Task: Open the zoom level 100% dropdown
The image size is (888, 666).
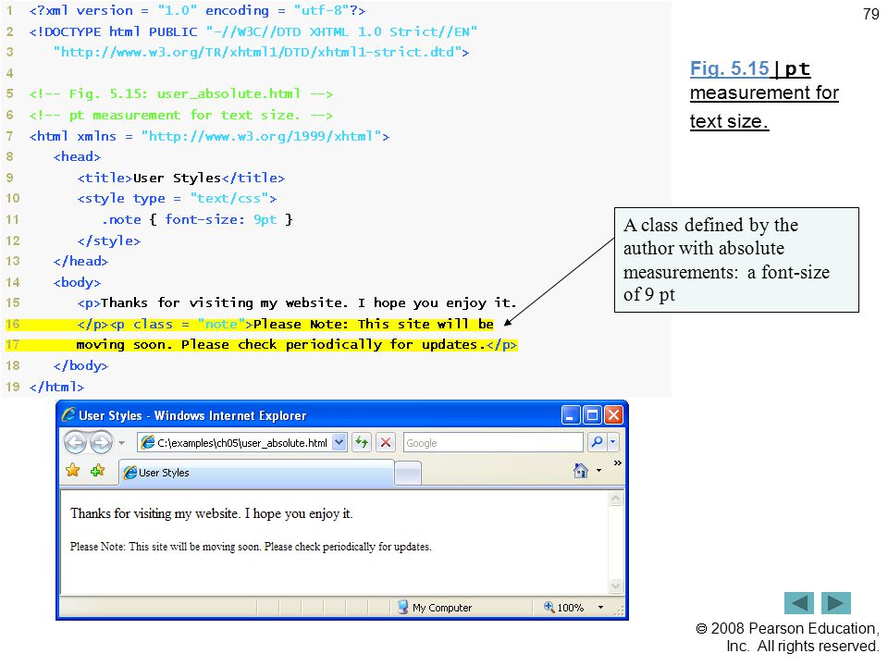Action: 600,607
